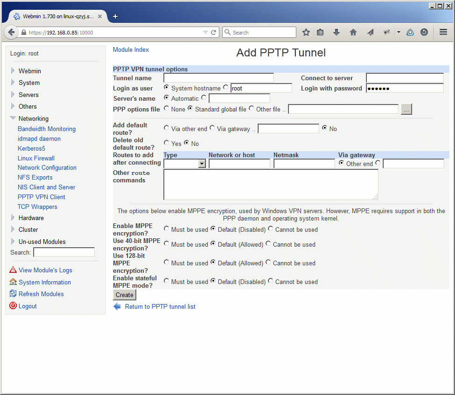455x395 pixels.
Task: Click the Refresh Modules icon
Action: tap(13, 293)
